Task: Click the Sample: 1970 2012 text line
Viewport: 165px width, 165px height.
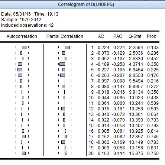Action: point(21,20)
